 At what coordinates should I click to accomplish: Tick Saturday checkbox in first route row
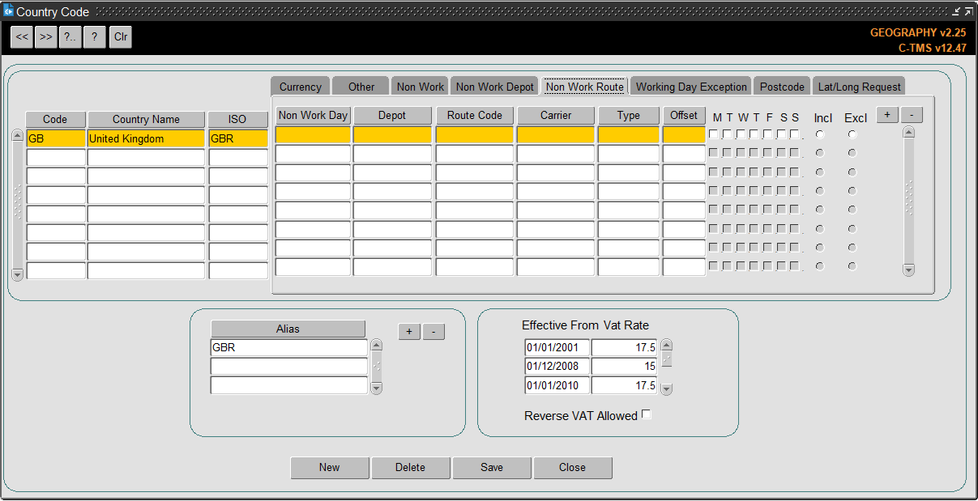(x=781, y=134)
